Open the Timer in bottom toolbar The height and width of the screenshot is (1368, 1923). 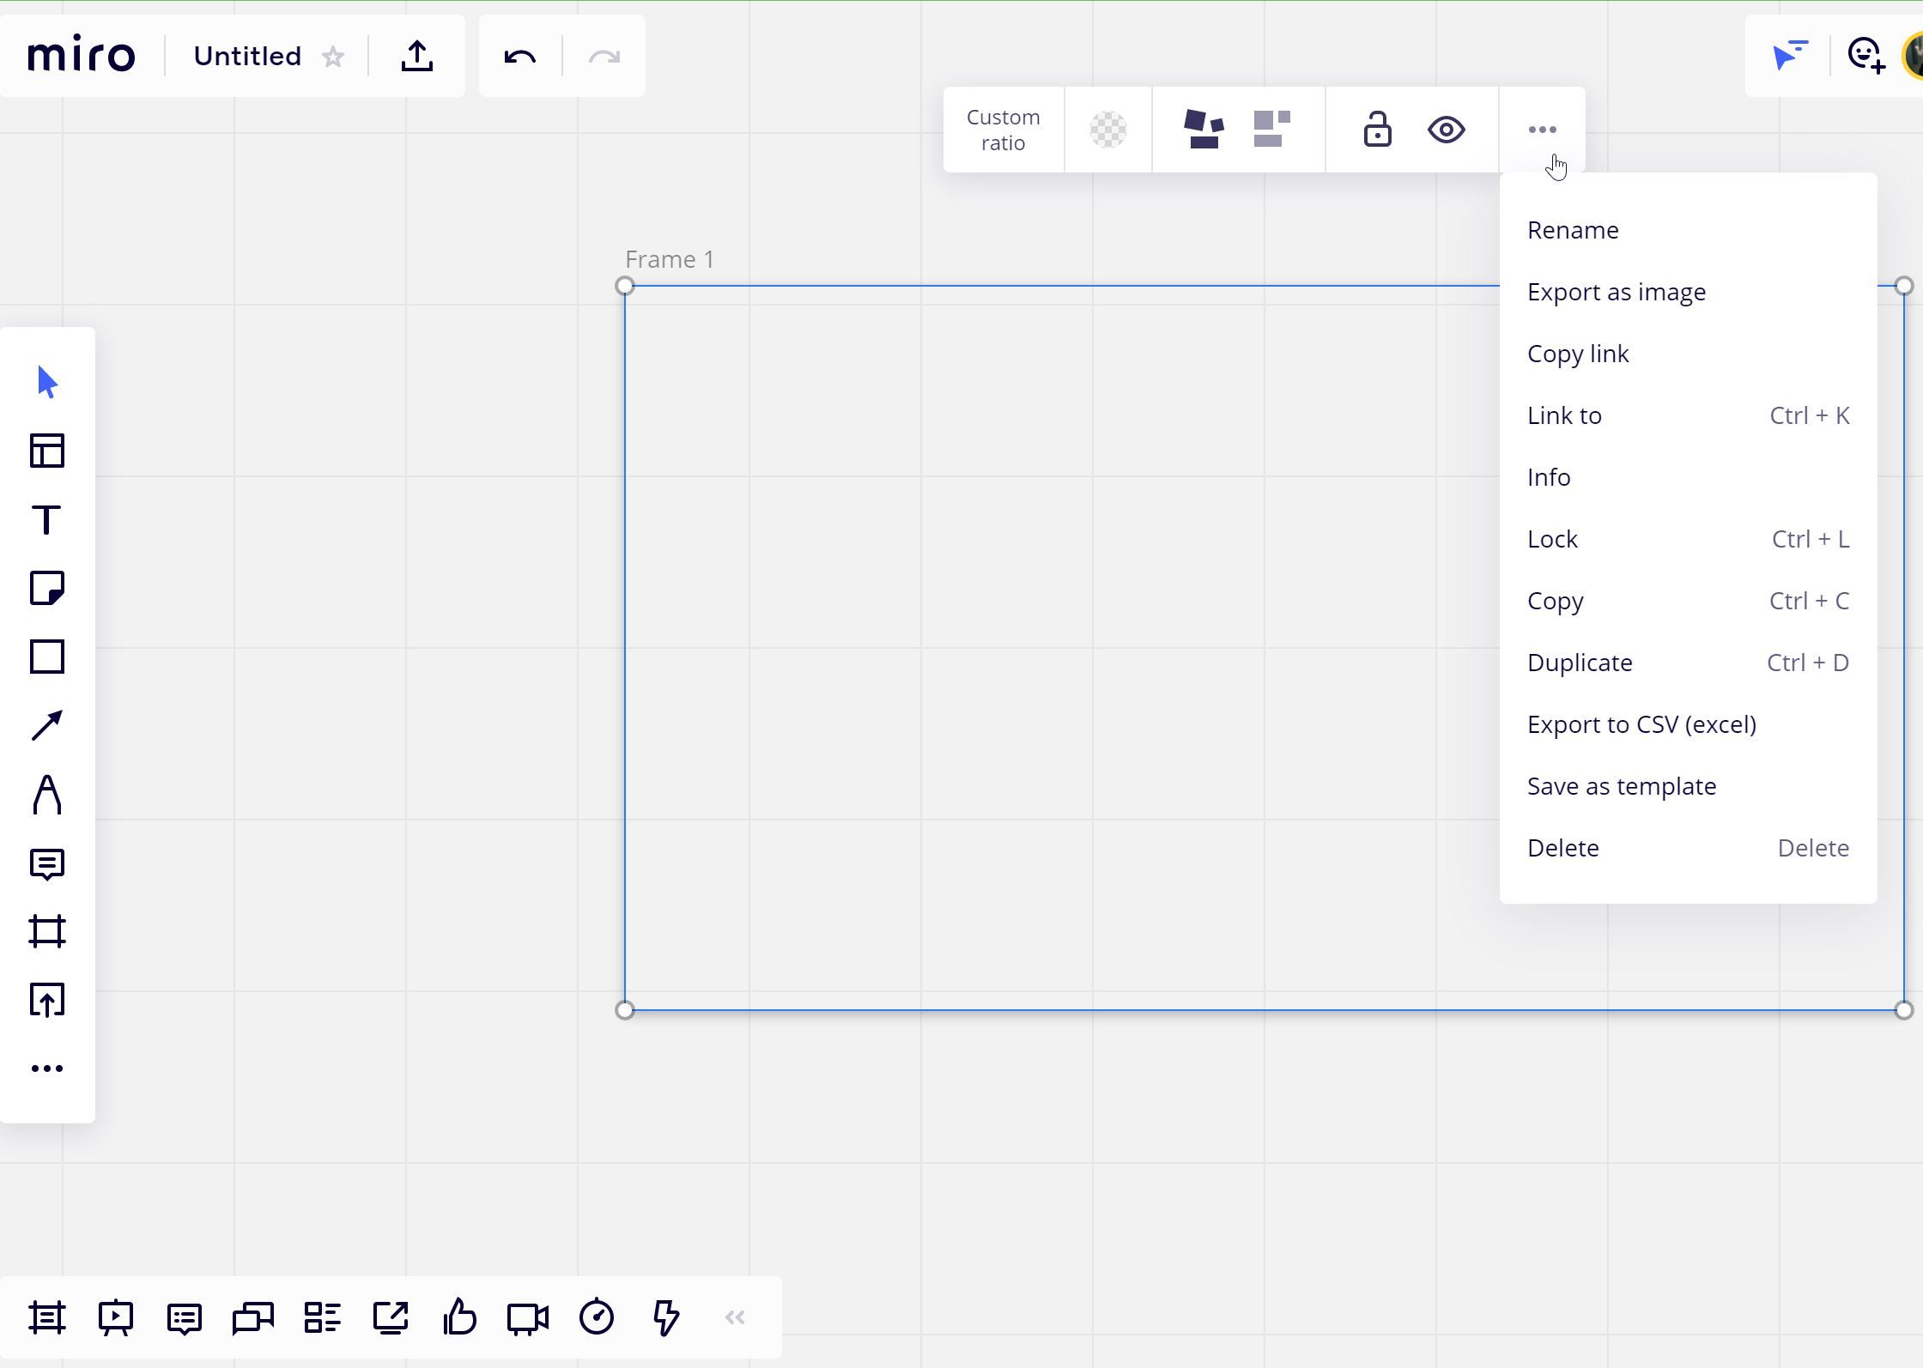pos(597,1317)
